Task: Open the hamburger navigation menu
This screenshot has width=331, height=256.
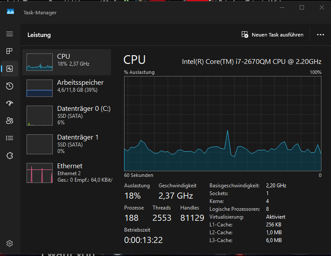Action: (10, 34)
